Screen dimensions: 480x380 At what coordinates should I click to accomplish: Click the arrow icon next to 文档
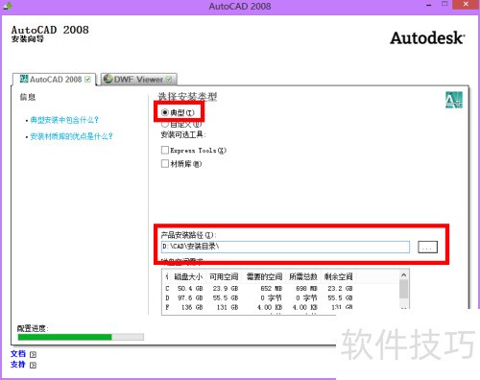(33, 354)
